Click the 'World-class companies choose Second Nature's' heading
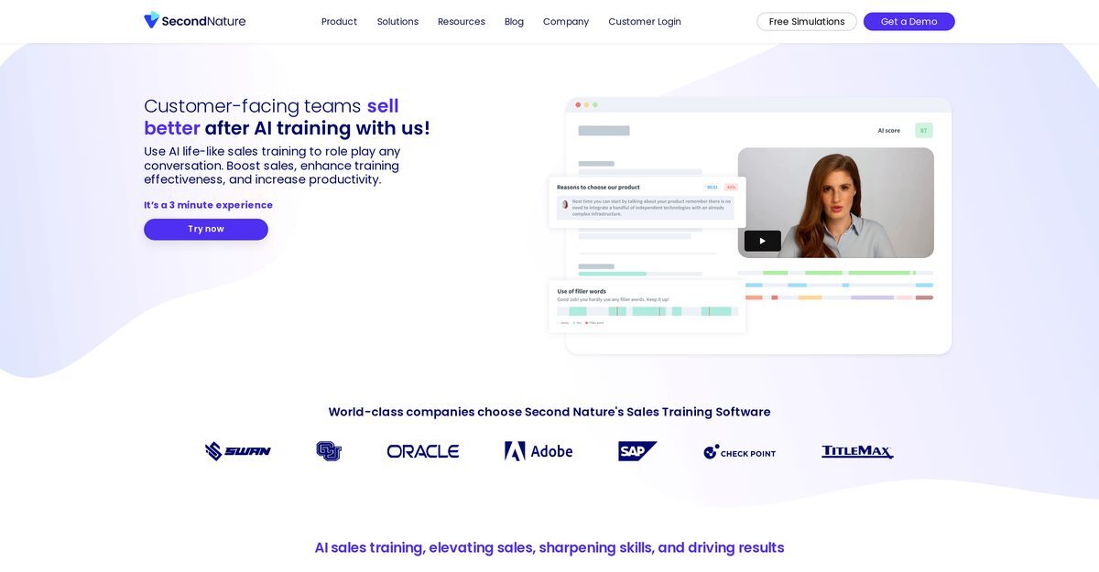The image size is (1099, 572). 549,412
